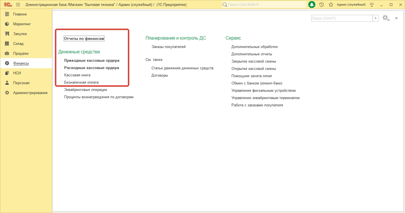The image size is (405, 213).
Task: Open Помощник зачета оплат
Action: tap(252, 76)
